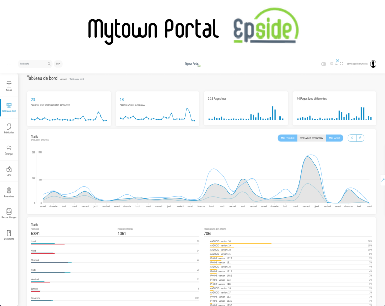Click the Mardi row label
The width and height of the screenshot is (385, 306).
click(33, 251)
